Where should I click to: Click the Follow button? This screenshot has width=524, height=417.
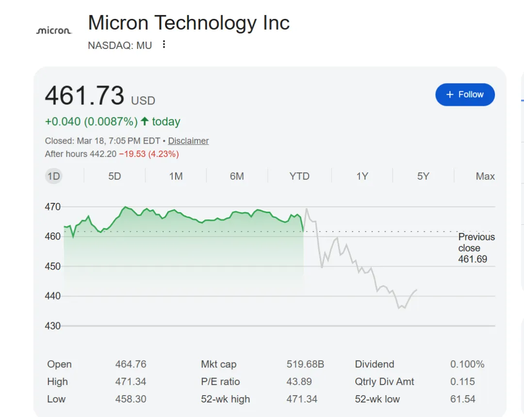(x=465, y=95)
